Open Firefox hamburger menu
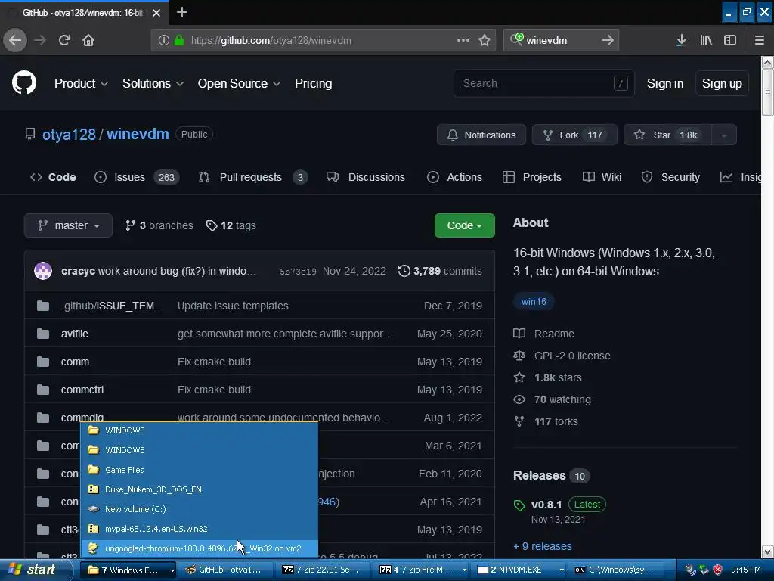The width and height of the screenshot is (774, 581). pos(759,40)
